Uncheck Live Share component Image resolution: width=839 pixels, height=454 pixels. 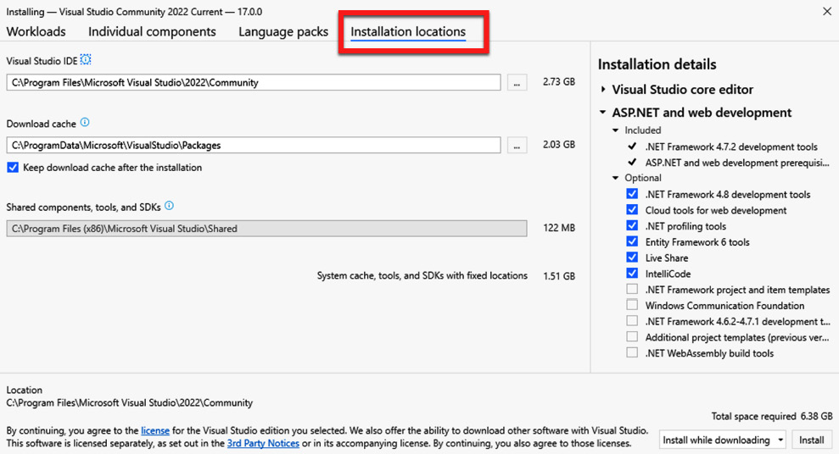(x=632, y=257)
